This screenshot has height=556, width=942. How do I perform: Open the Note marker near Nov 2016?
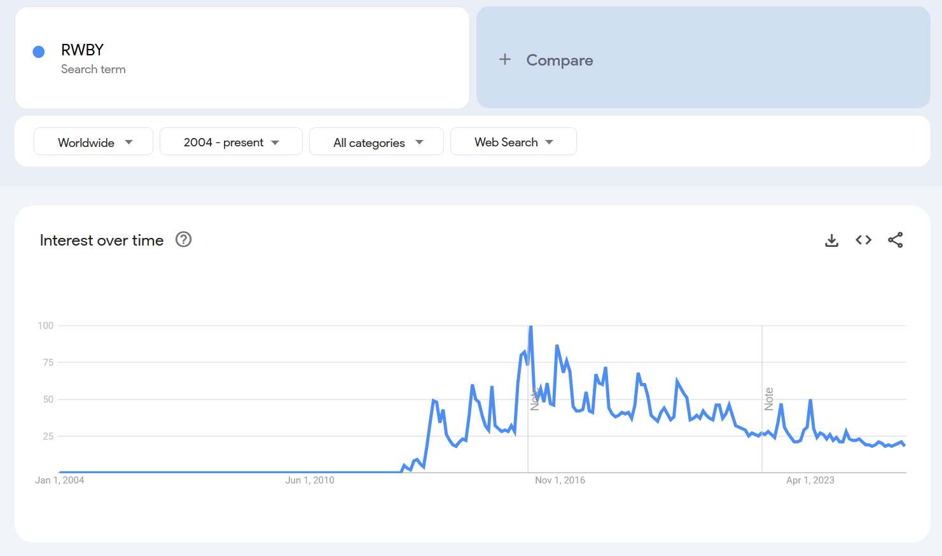click(x=534, y=398)
